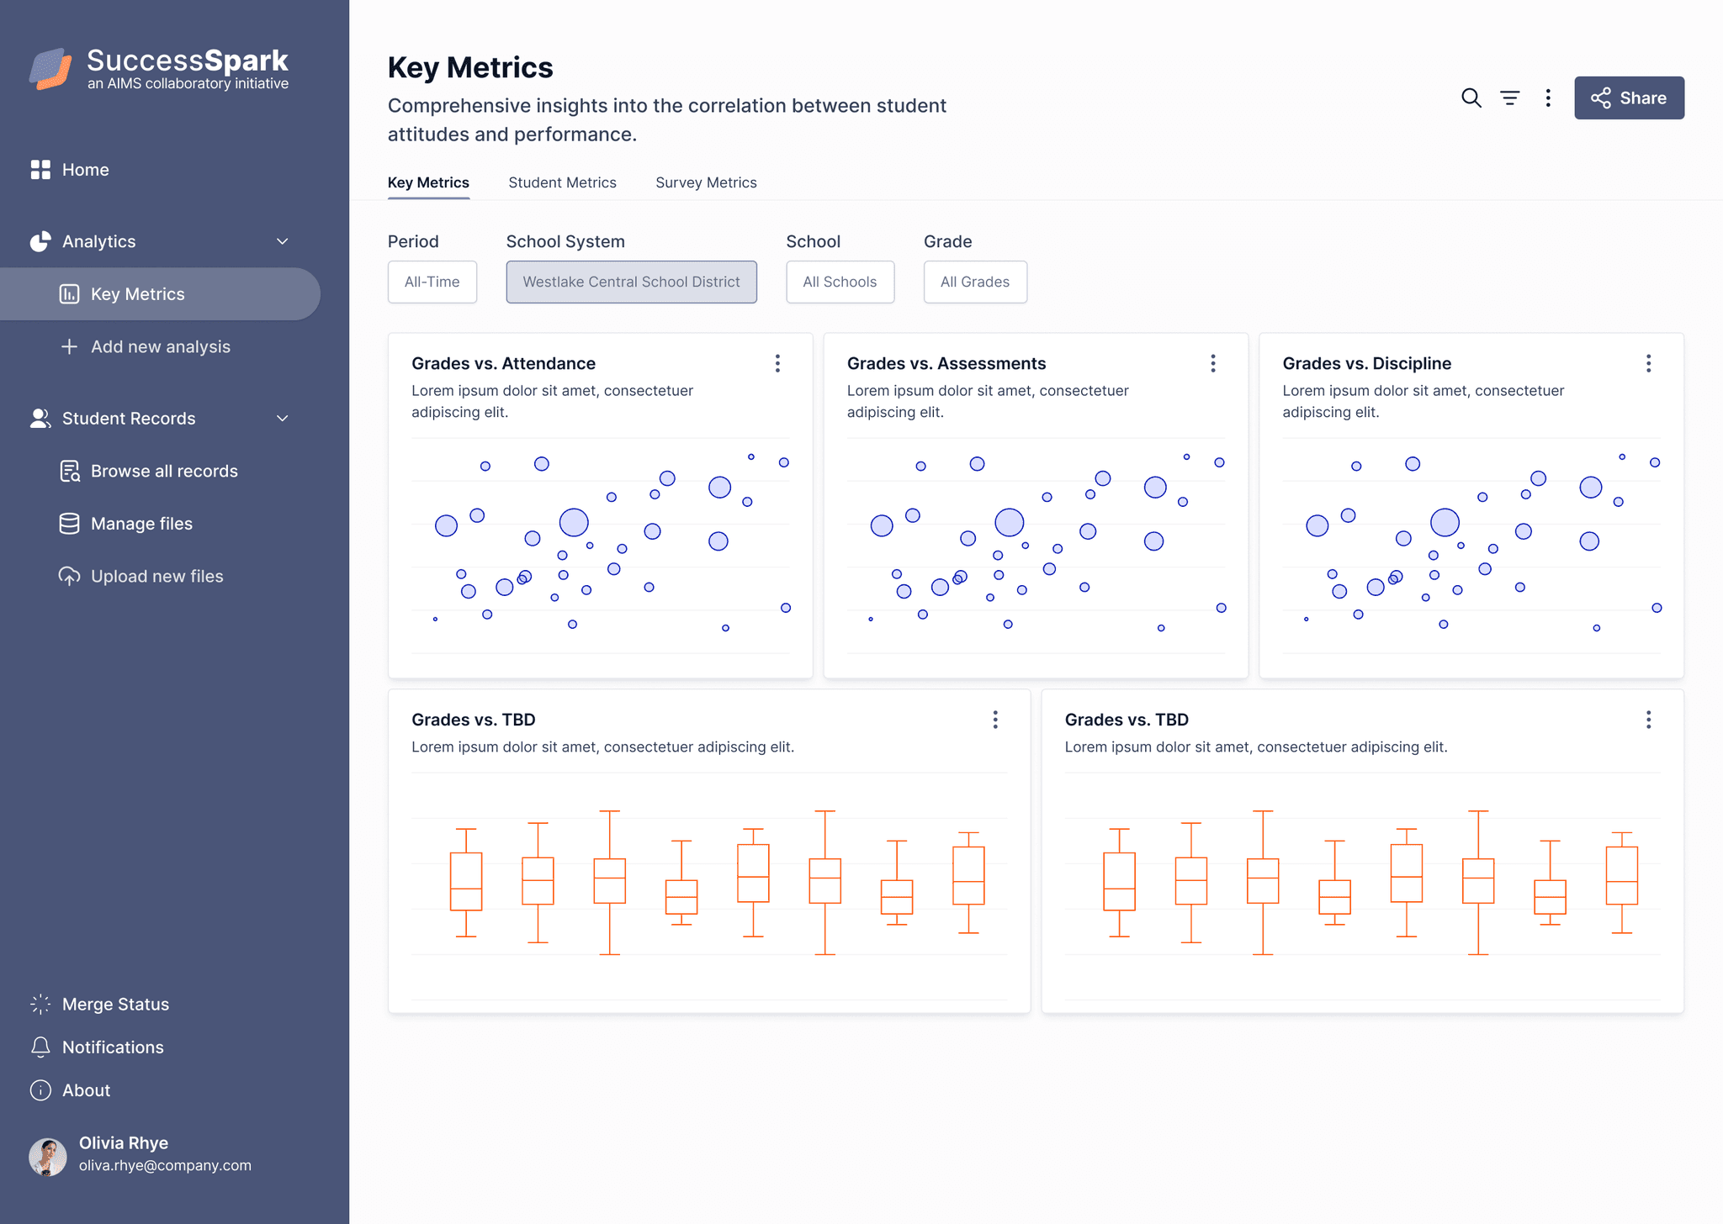Image resolution: width=1723 pixels, height=1224 pixels.
Task: Open Grades vs. Attendance card options menu
Action: click(x=777, y=363)
